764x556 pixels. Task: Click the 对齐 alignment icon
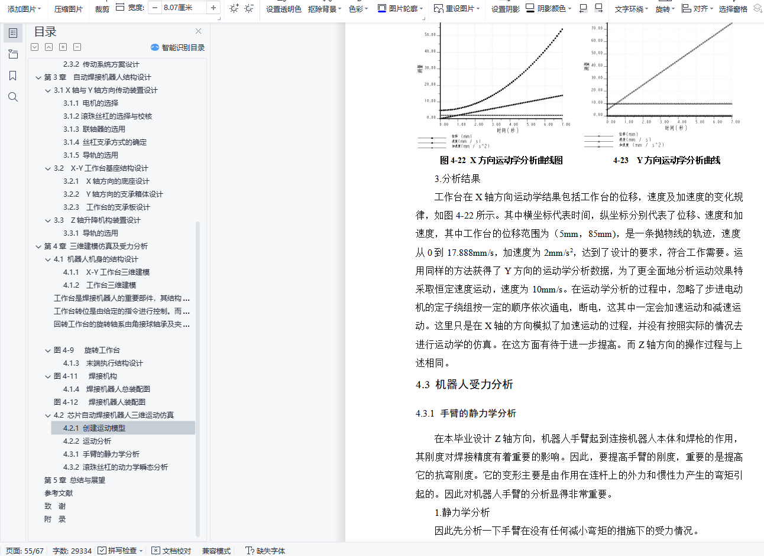686,8
